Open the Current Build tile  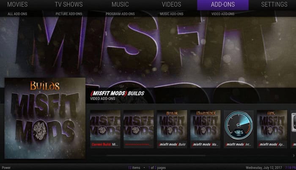tap(105, 129)
